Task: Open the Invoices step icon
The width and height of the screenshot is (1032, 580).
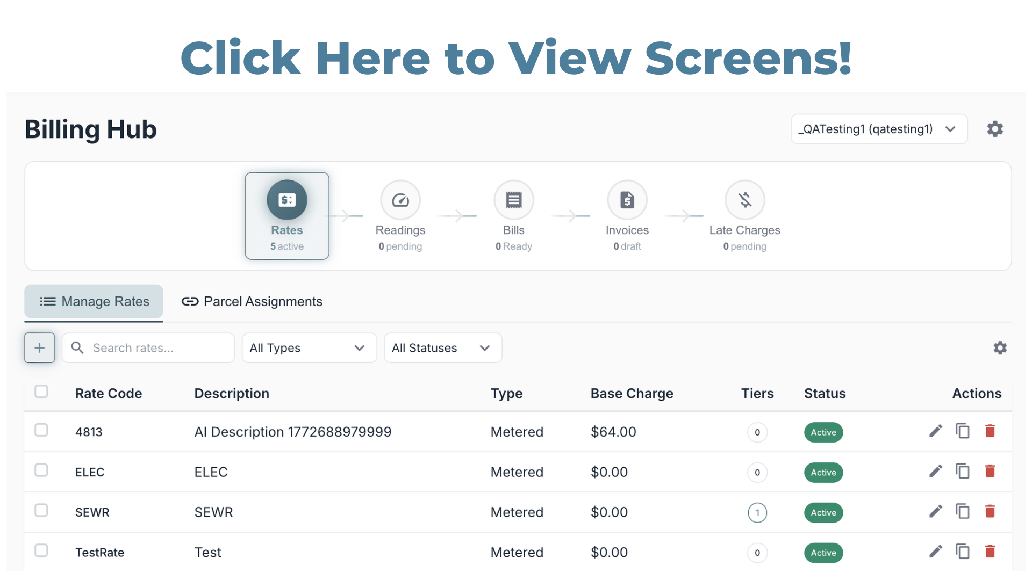Action: coord(627,200)
